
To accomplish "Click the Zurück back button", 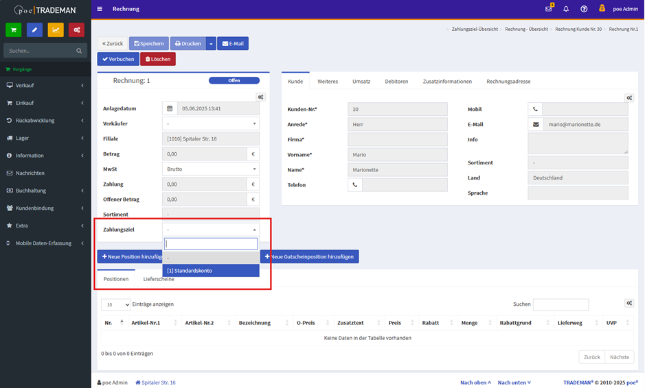I will pyautogui.click(x=112, y=43).
